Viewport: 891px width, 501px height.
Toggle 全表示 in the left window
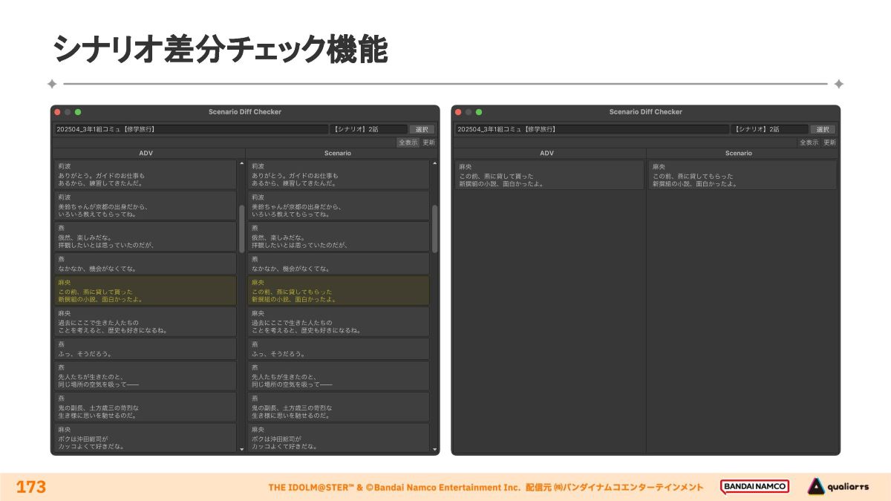click(408, 143)
